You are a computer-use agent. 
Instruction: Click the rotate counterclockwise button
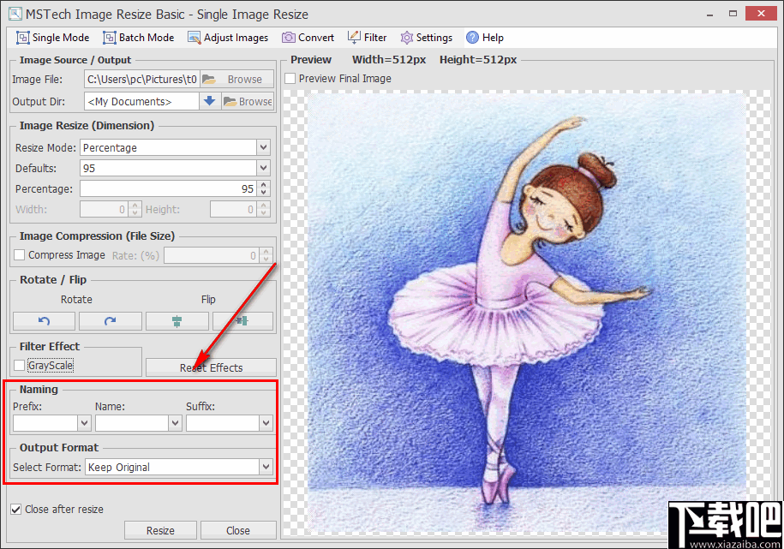coord(45,321)
